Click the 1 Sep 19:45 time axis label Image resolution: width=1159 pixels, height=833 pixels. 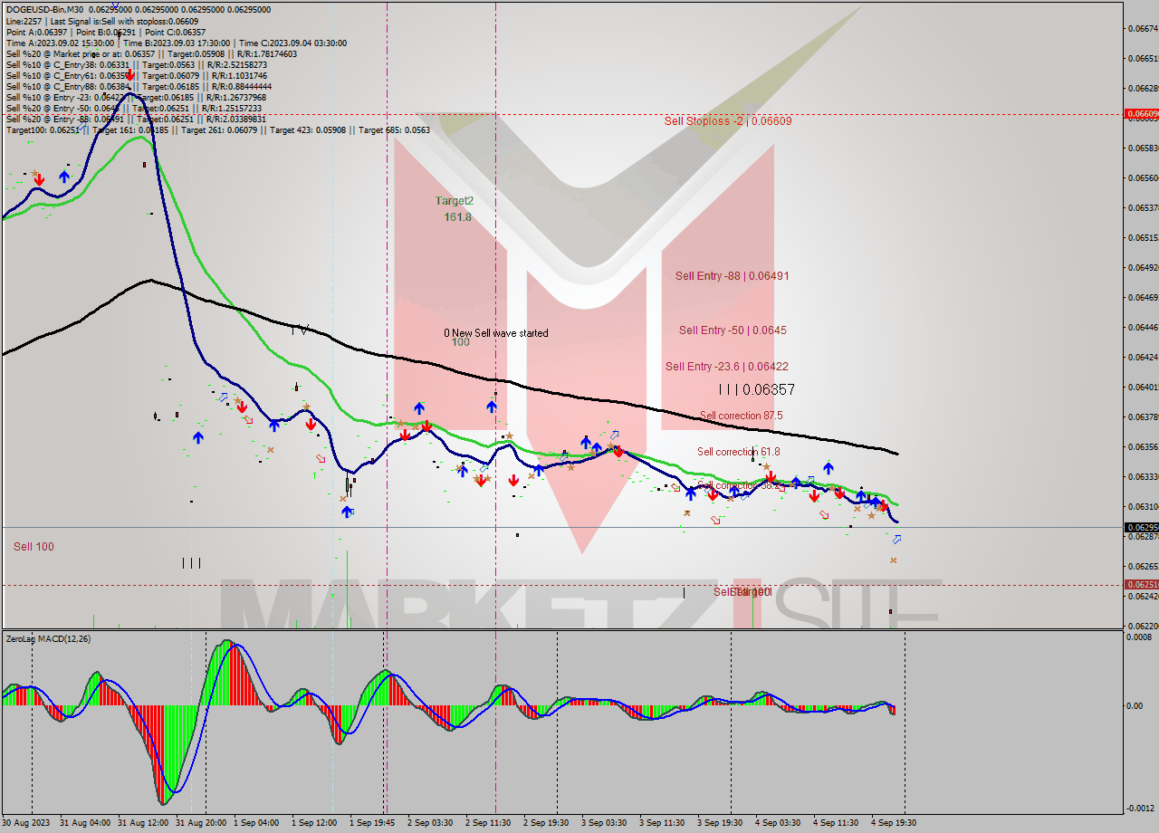(372, 823)
